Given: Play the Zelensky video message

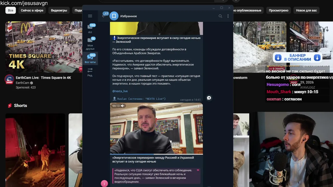Looking at the screenshot, I should tap(156, 129).
